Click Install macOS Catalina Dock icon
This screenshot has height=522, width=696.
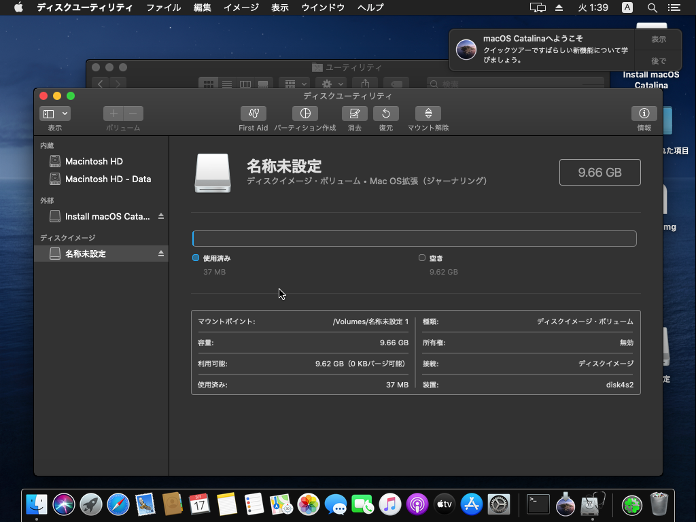click(565, 505)
